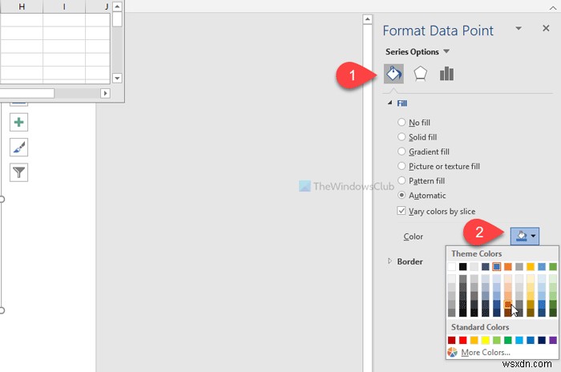Pick the dark blue-gray theme color
This screenshot has width=561, height=372.
485,266
